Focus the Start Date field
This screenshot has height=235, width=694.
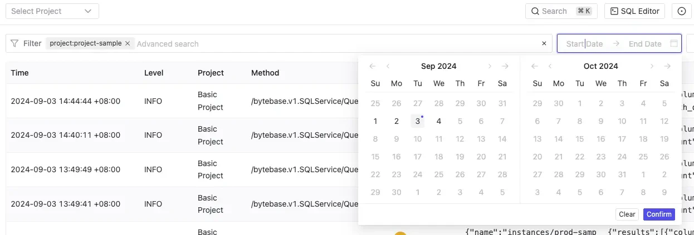(x=584, y=44)
